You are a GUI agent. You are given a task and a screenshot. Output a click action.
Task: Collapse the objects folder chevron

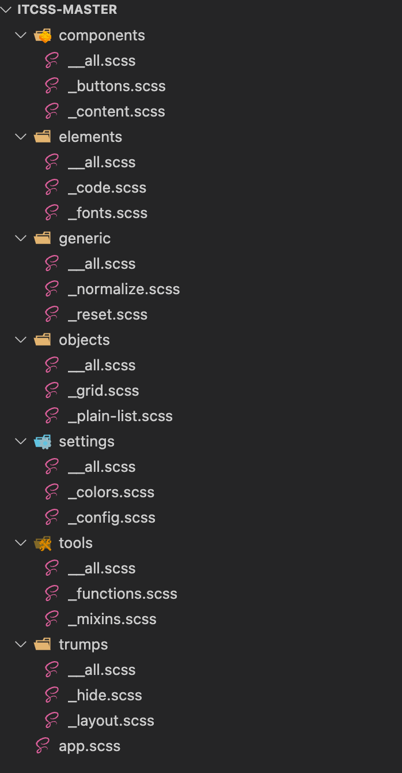pyautogui.click(x=21, y=340)
